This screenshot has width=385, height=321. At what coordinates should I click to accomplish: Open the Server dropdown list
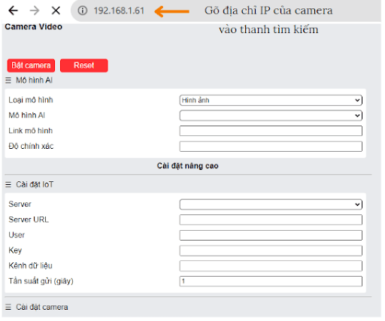point(271,204)
